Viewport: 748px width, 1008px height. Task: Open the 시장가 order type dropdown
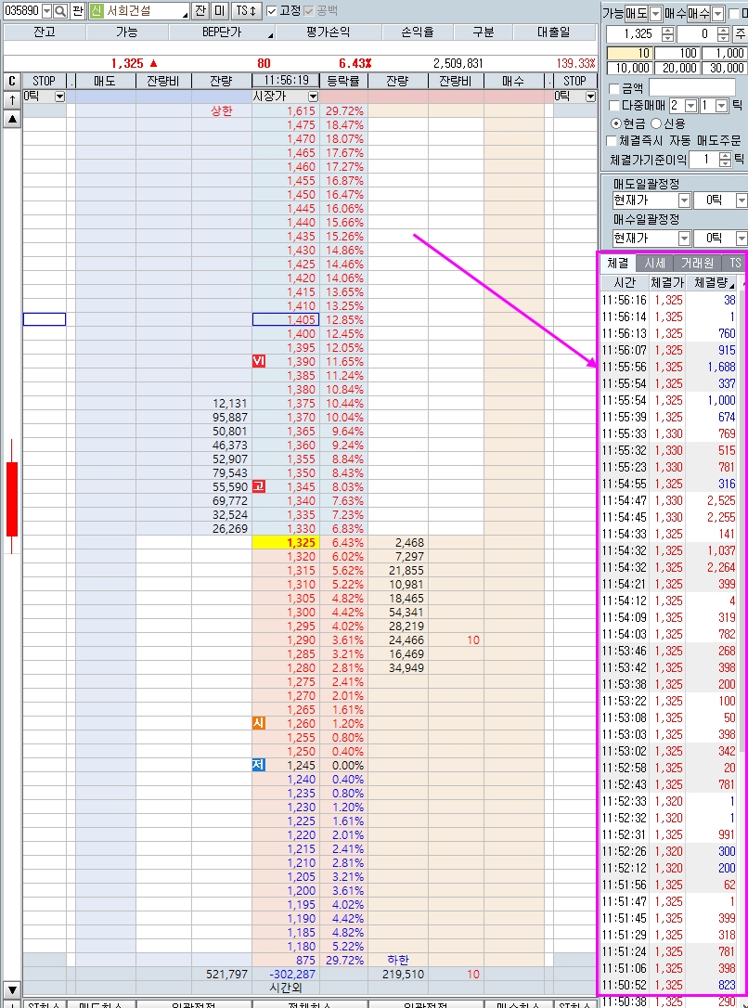tap(285, 97)
